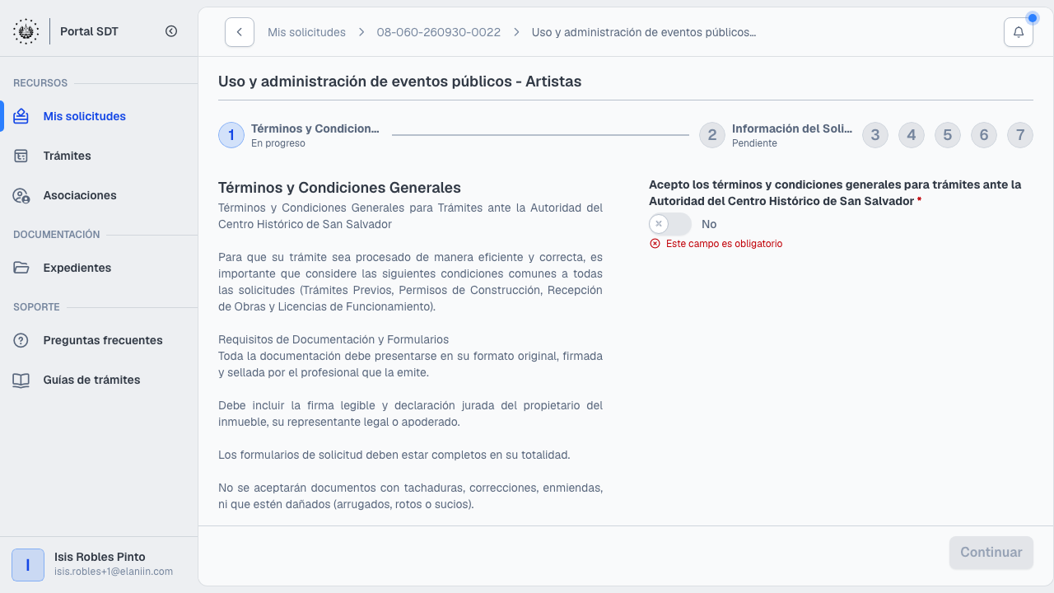Click the Expedientes folder icon
The image size is (1054, 593).
(x=21, y=268)
